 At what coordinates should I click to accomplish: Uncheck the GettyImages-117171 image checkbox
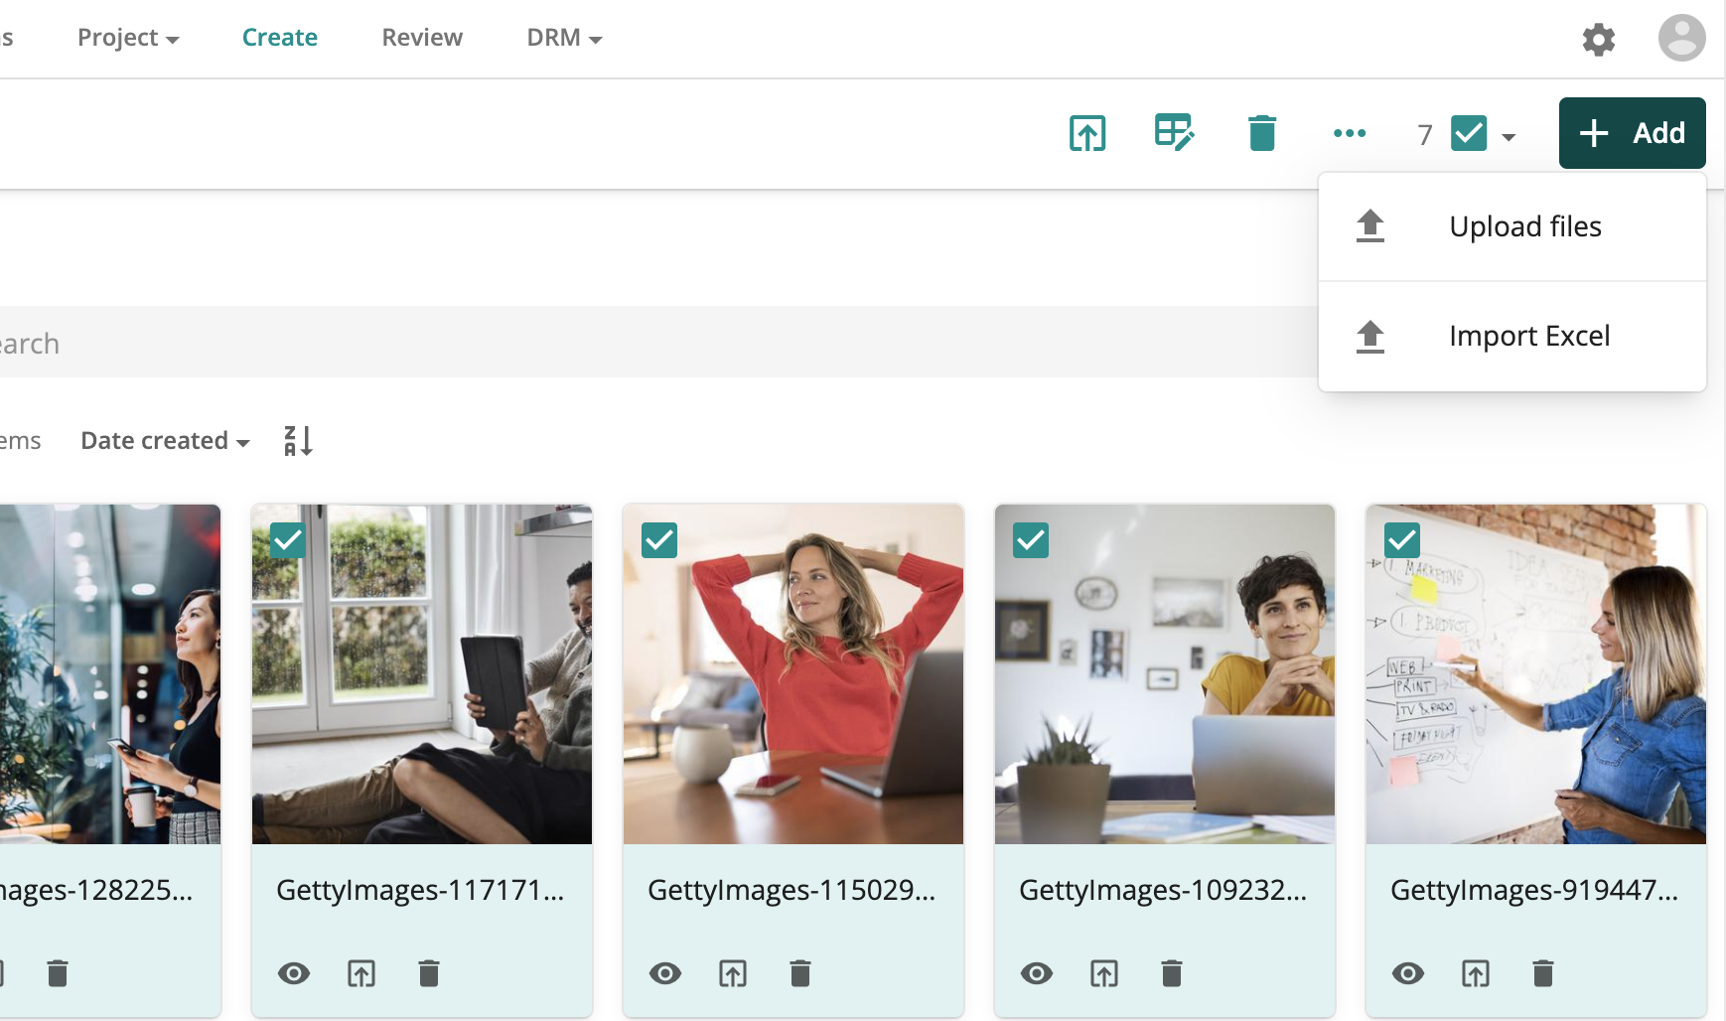(x=288, y=540)
